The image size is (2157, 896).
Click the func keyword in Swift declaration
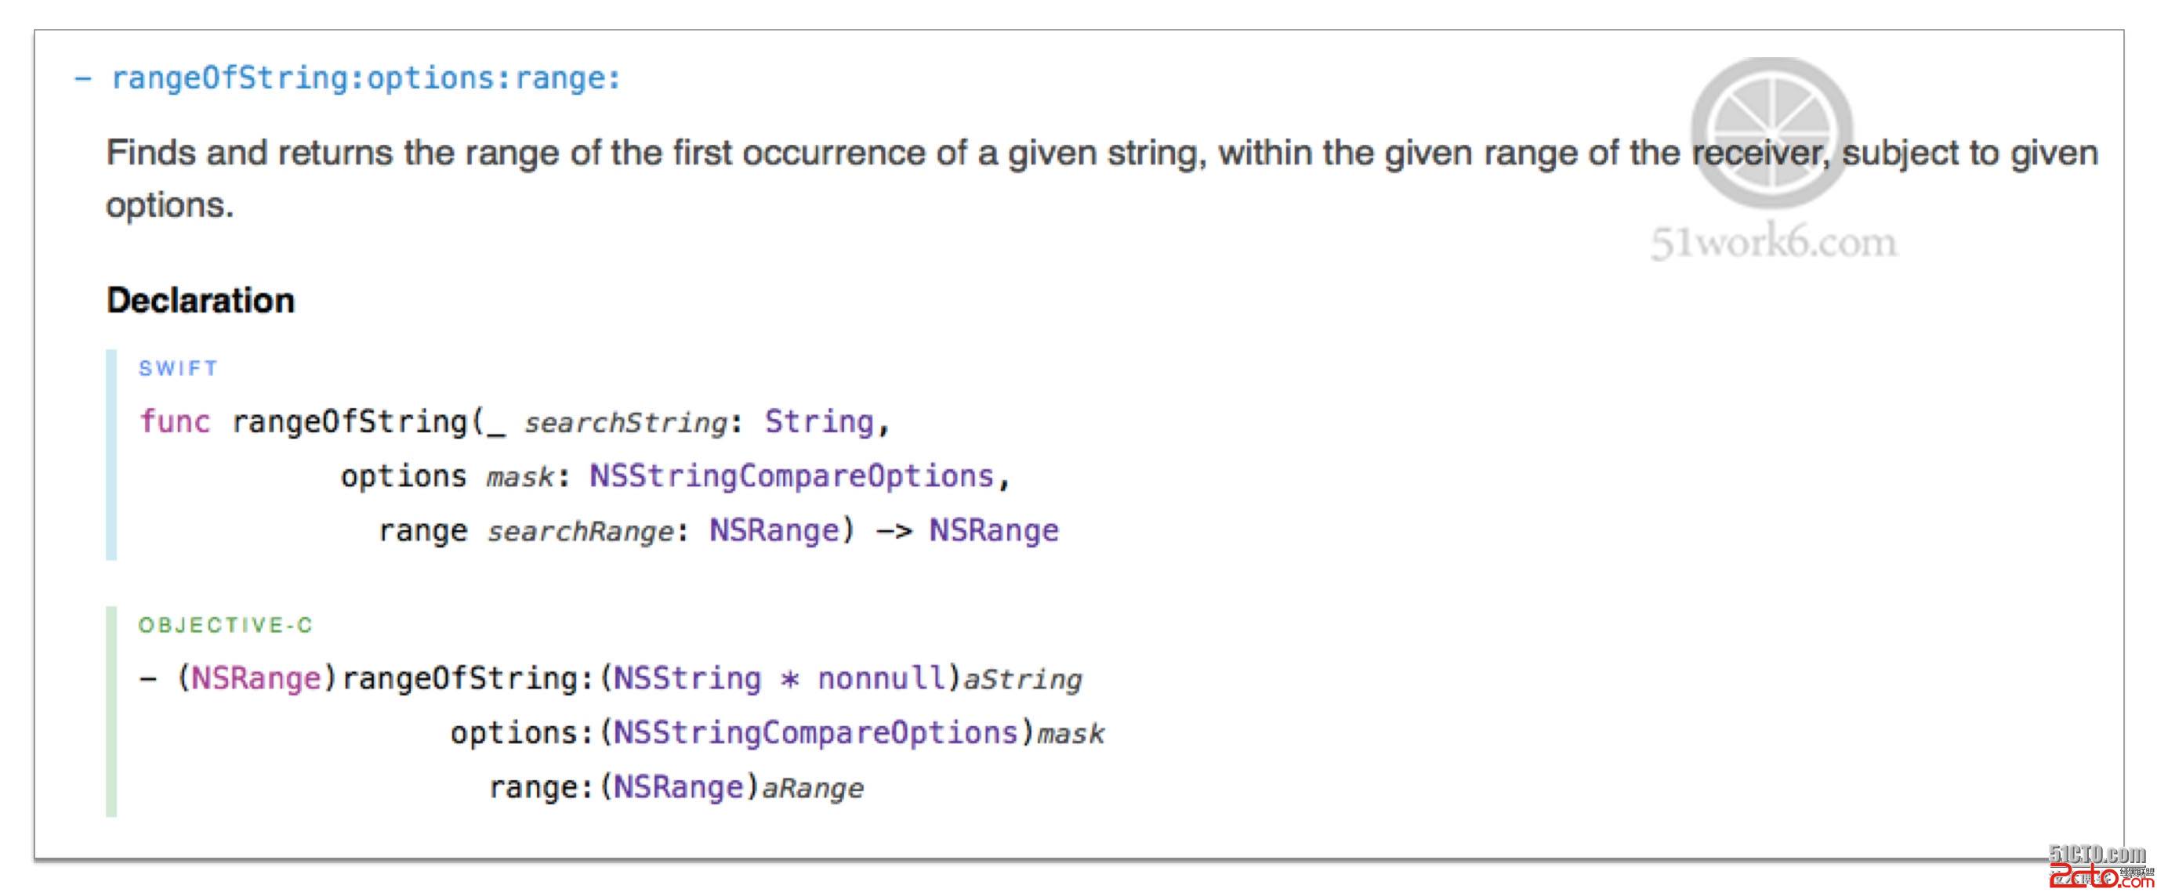pyautogui.click(x=175, y=421)
